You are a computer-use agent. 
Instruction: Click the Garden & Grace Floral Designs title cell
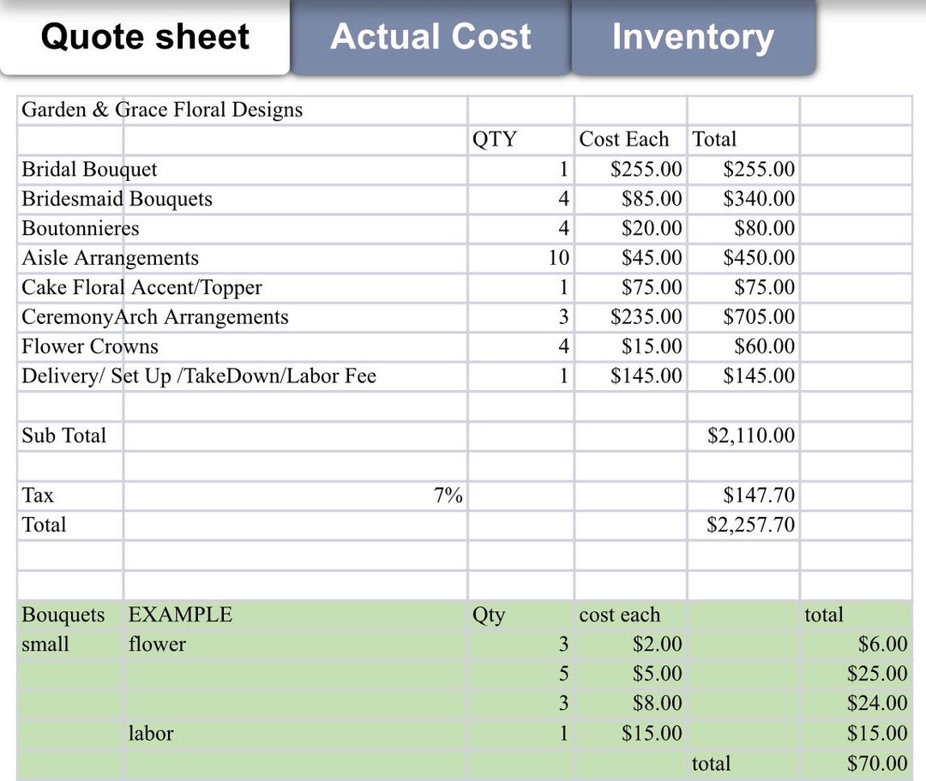click(x=161, y=110)
